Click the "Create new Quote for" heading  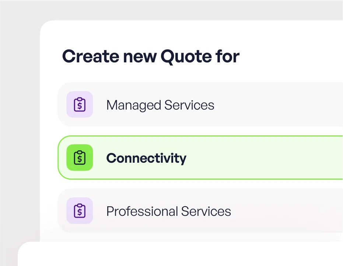pos(151,56)
